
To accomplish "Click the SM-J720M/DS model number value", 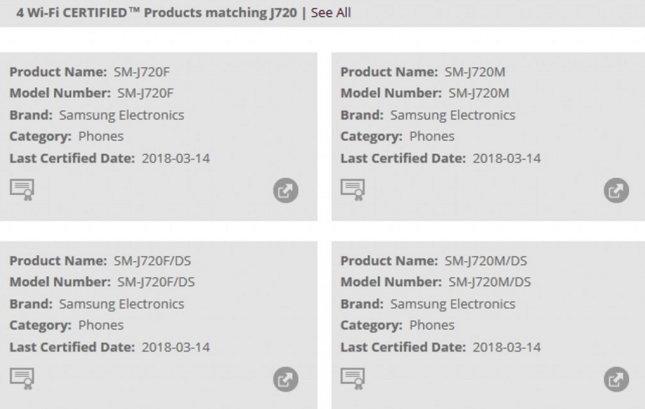I will [489, 282].
